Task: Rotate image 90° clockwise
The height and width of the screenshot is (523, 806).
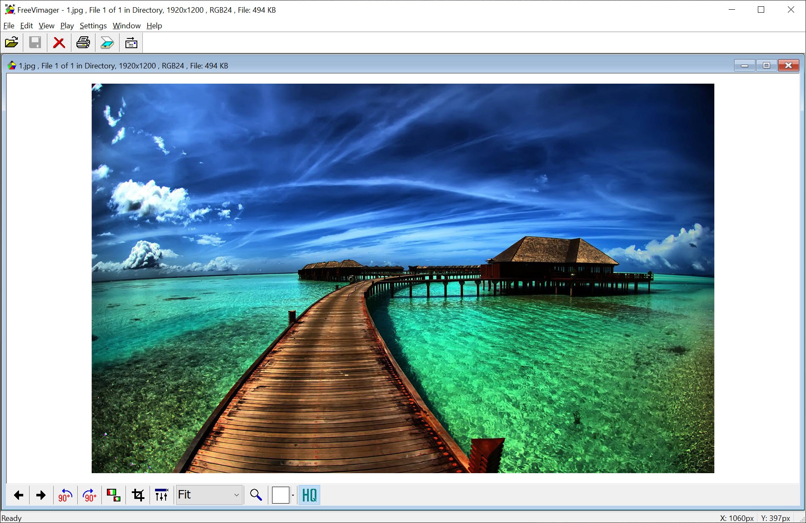Action: (x=90, y=495)
